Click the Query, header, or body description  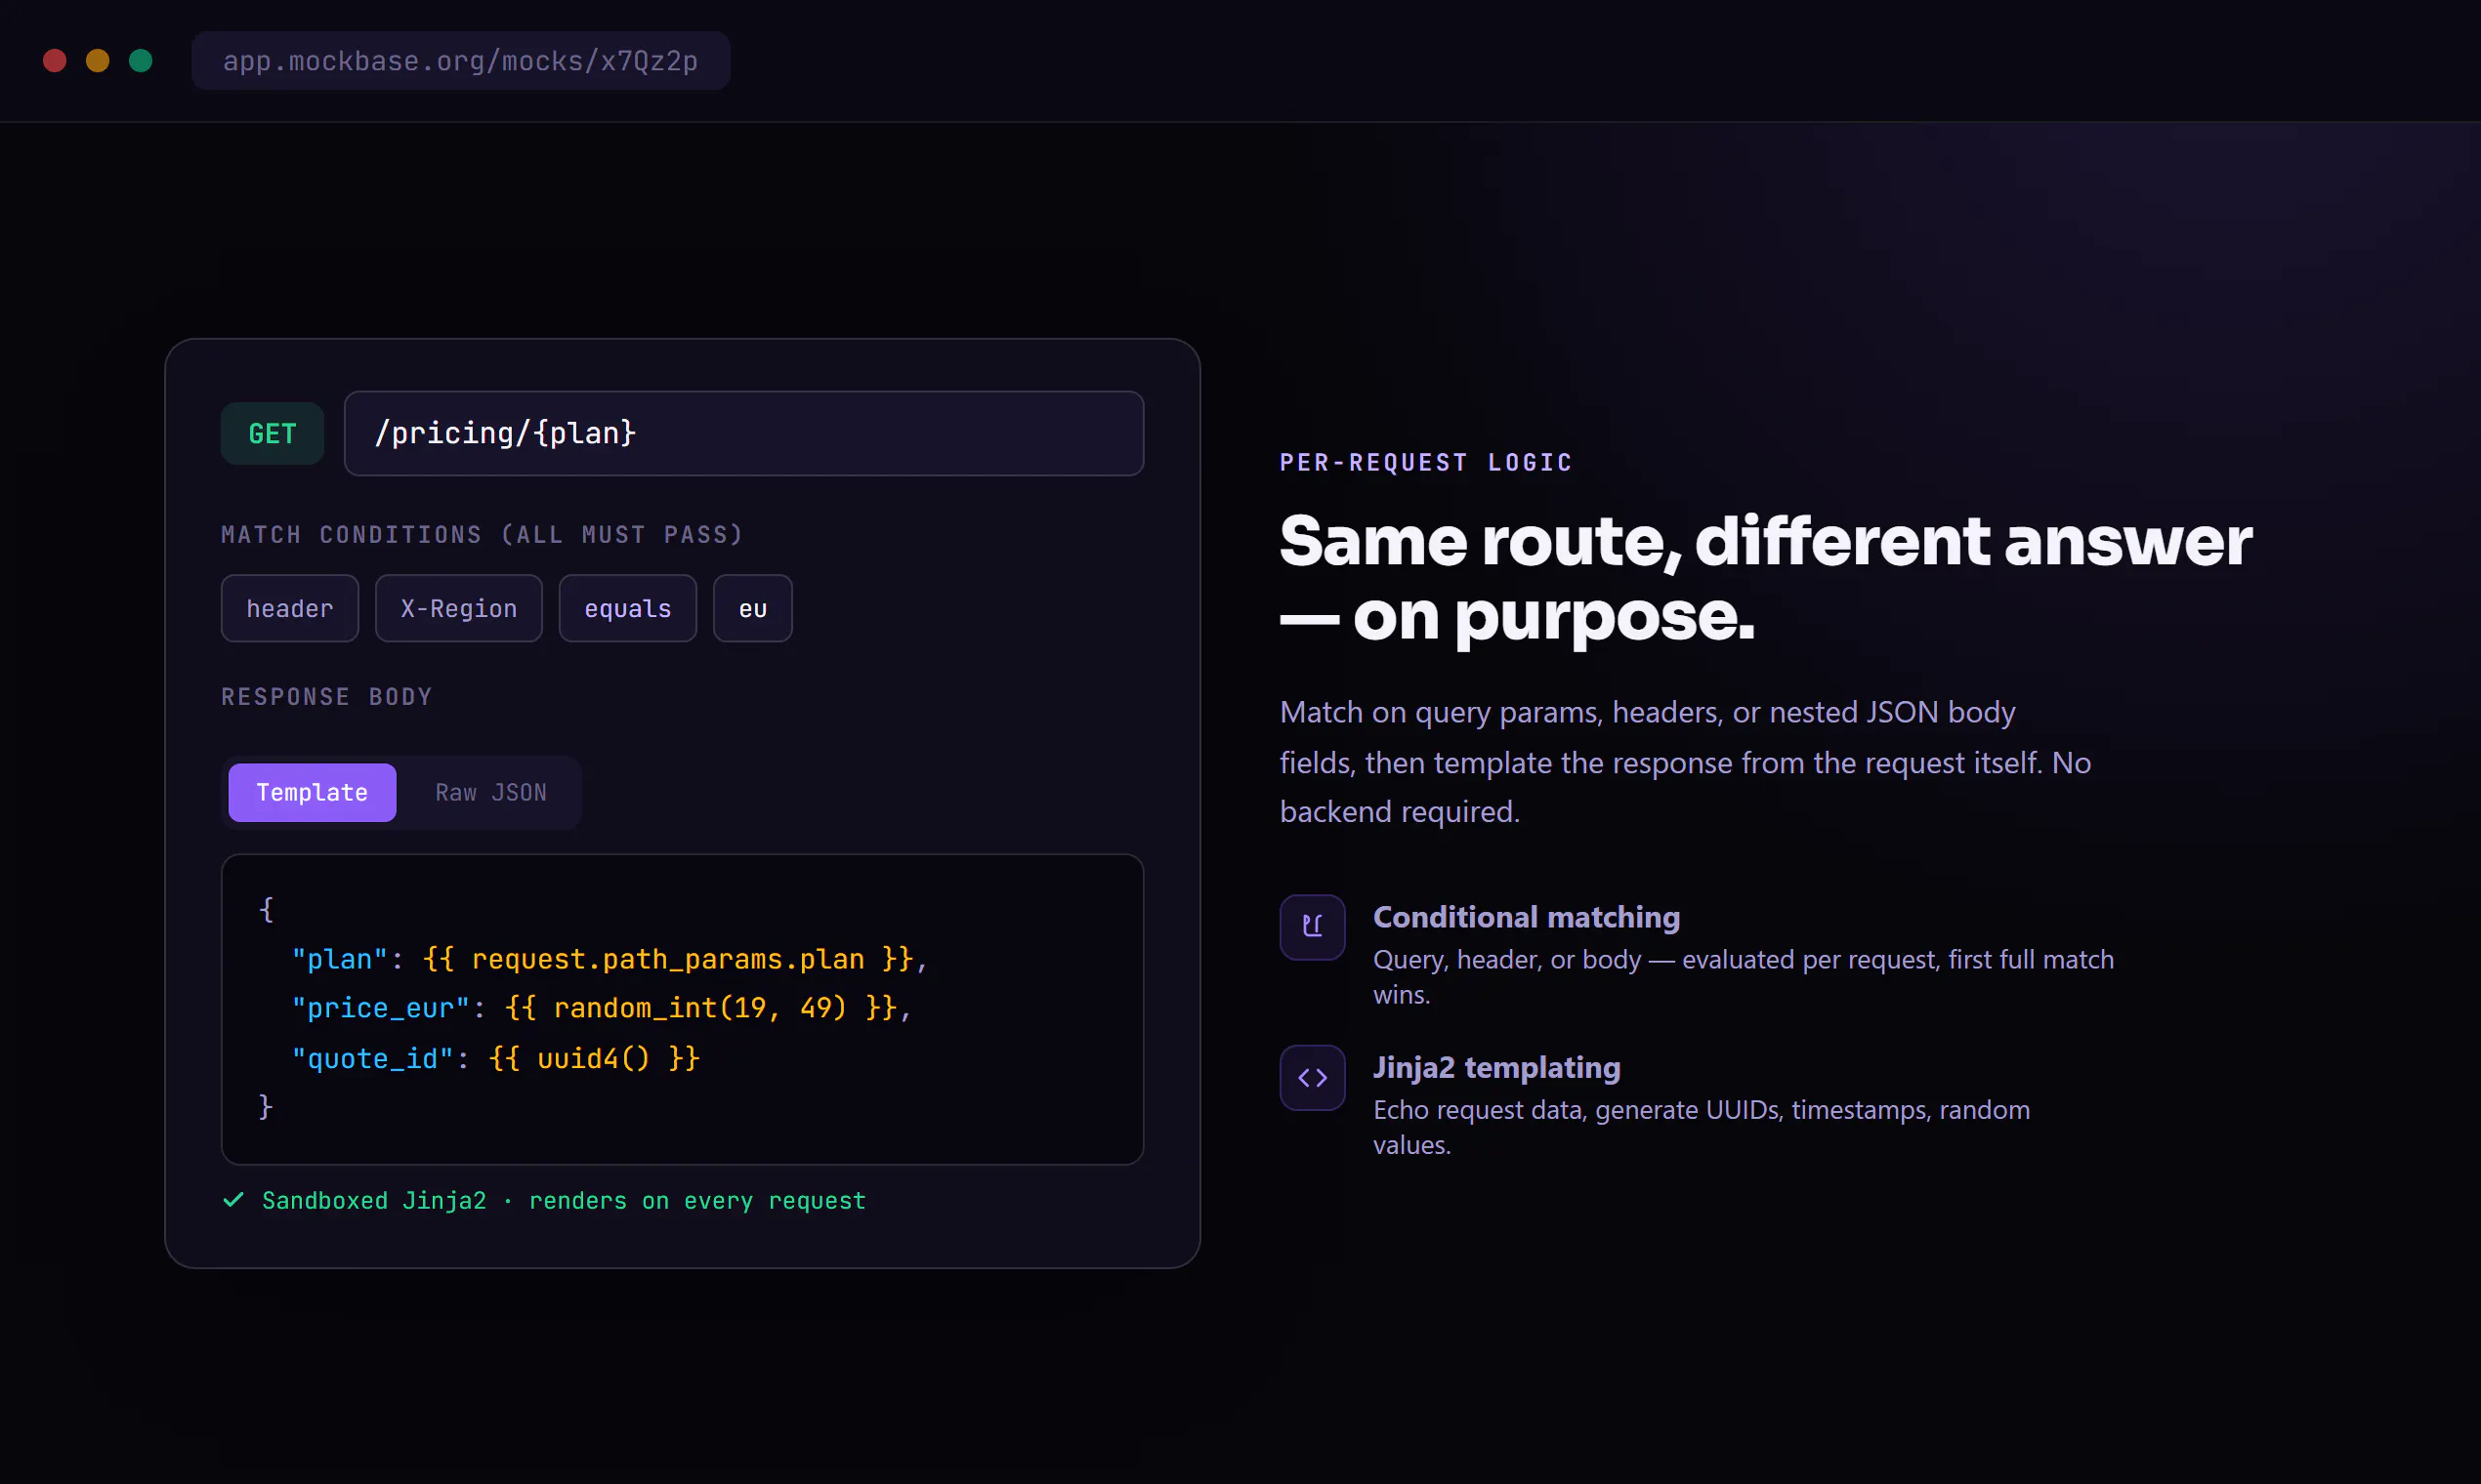[x=1743, y=977]
